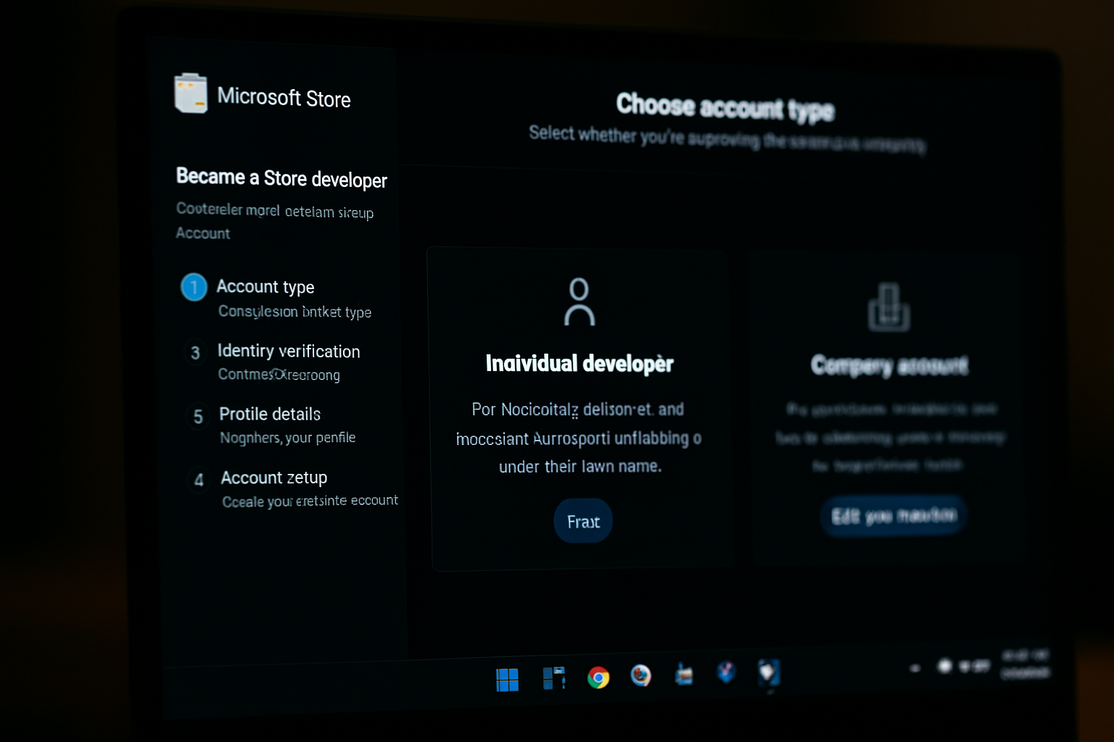Screen dimensions: 1114x742
Task: Click the Choose account type heading
Action: point(725,107)
